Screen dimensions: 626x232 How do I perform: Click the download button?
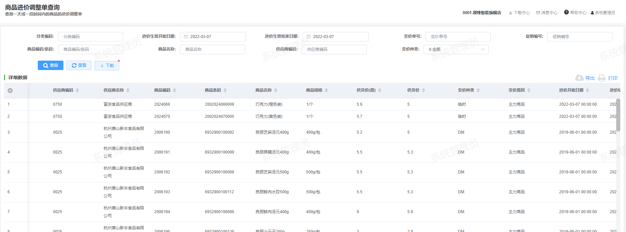[107, 66]
